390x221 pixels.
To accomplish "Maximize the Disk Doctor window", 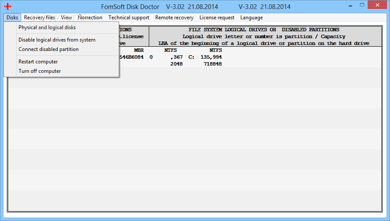I will (x=362, y=5).
